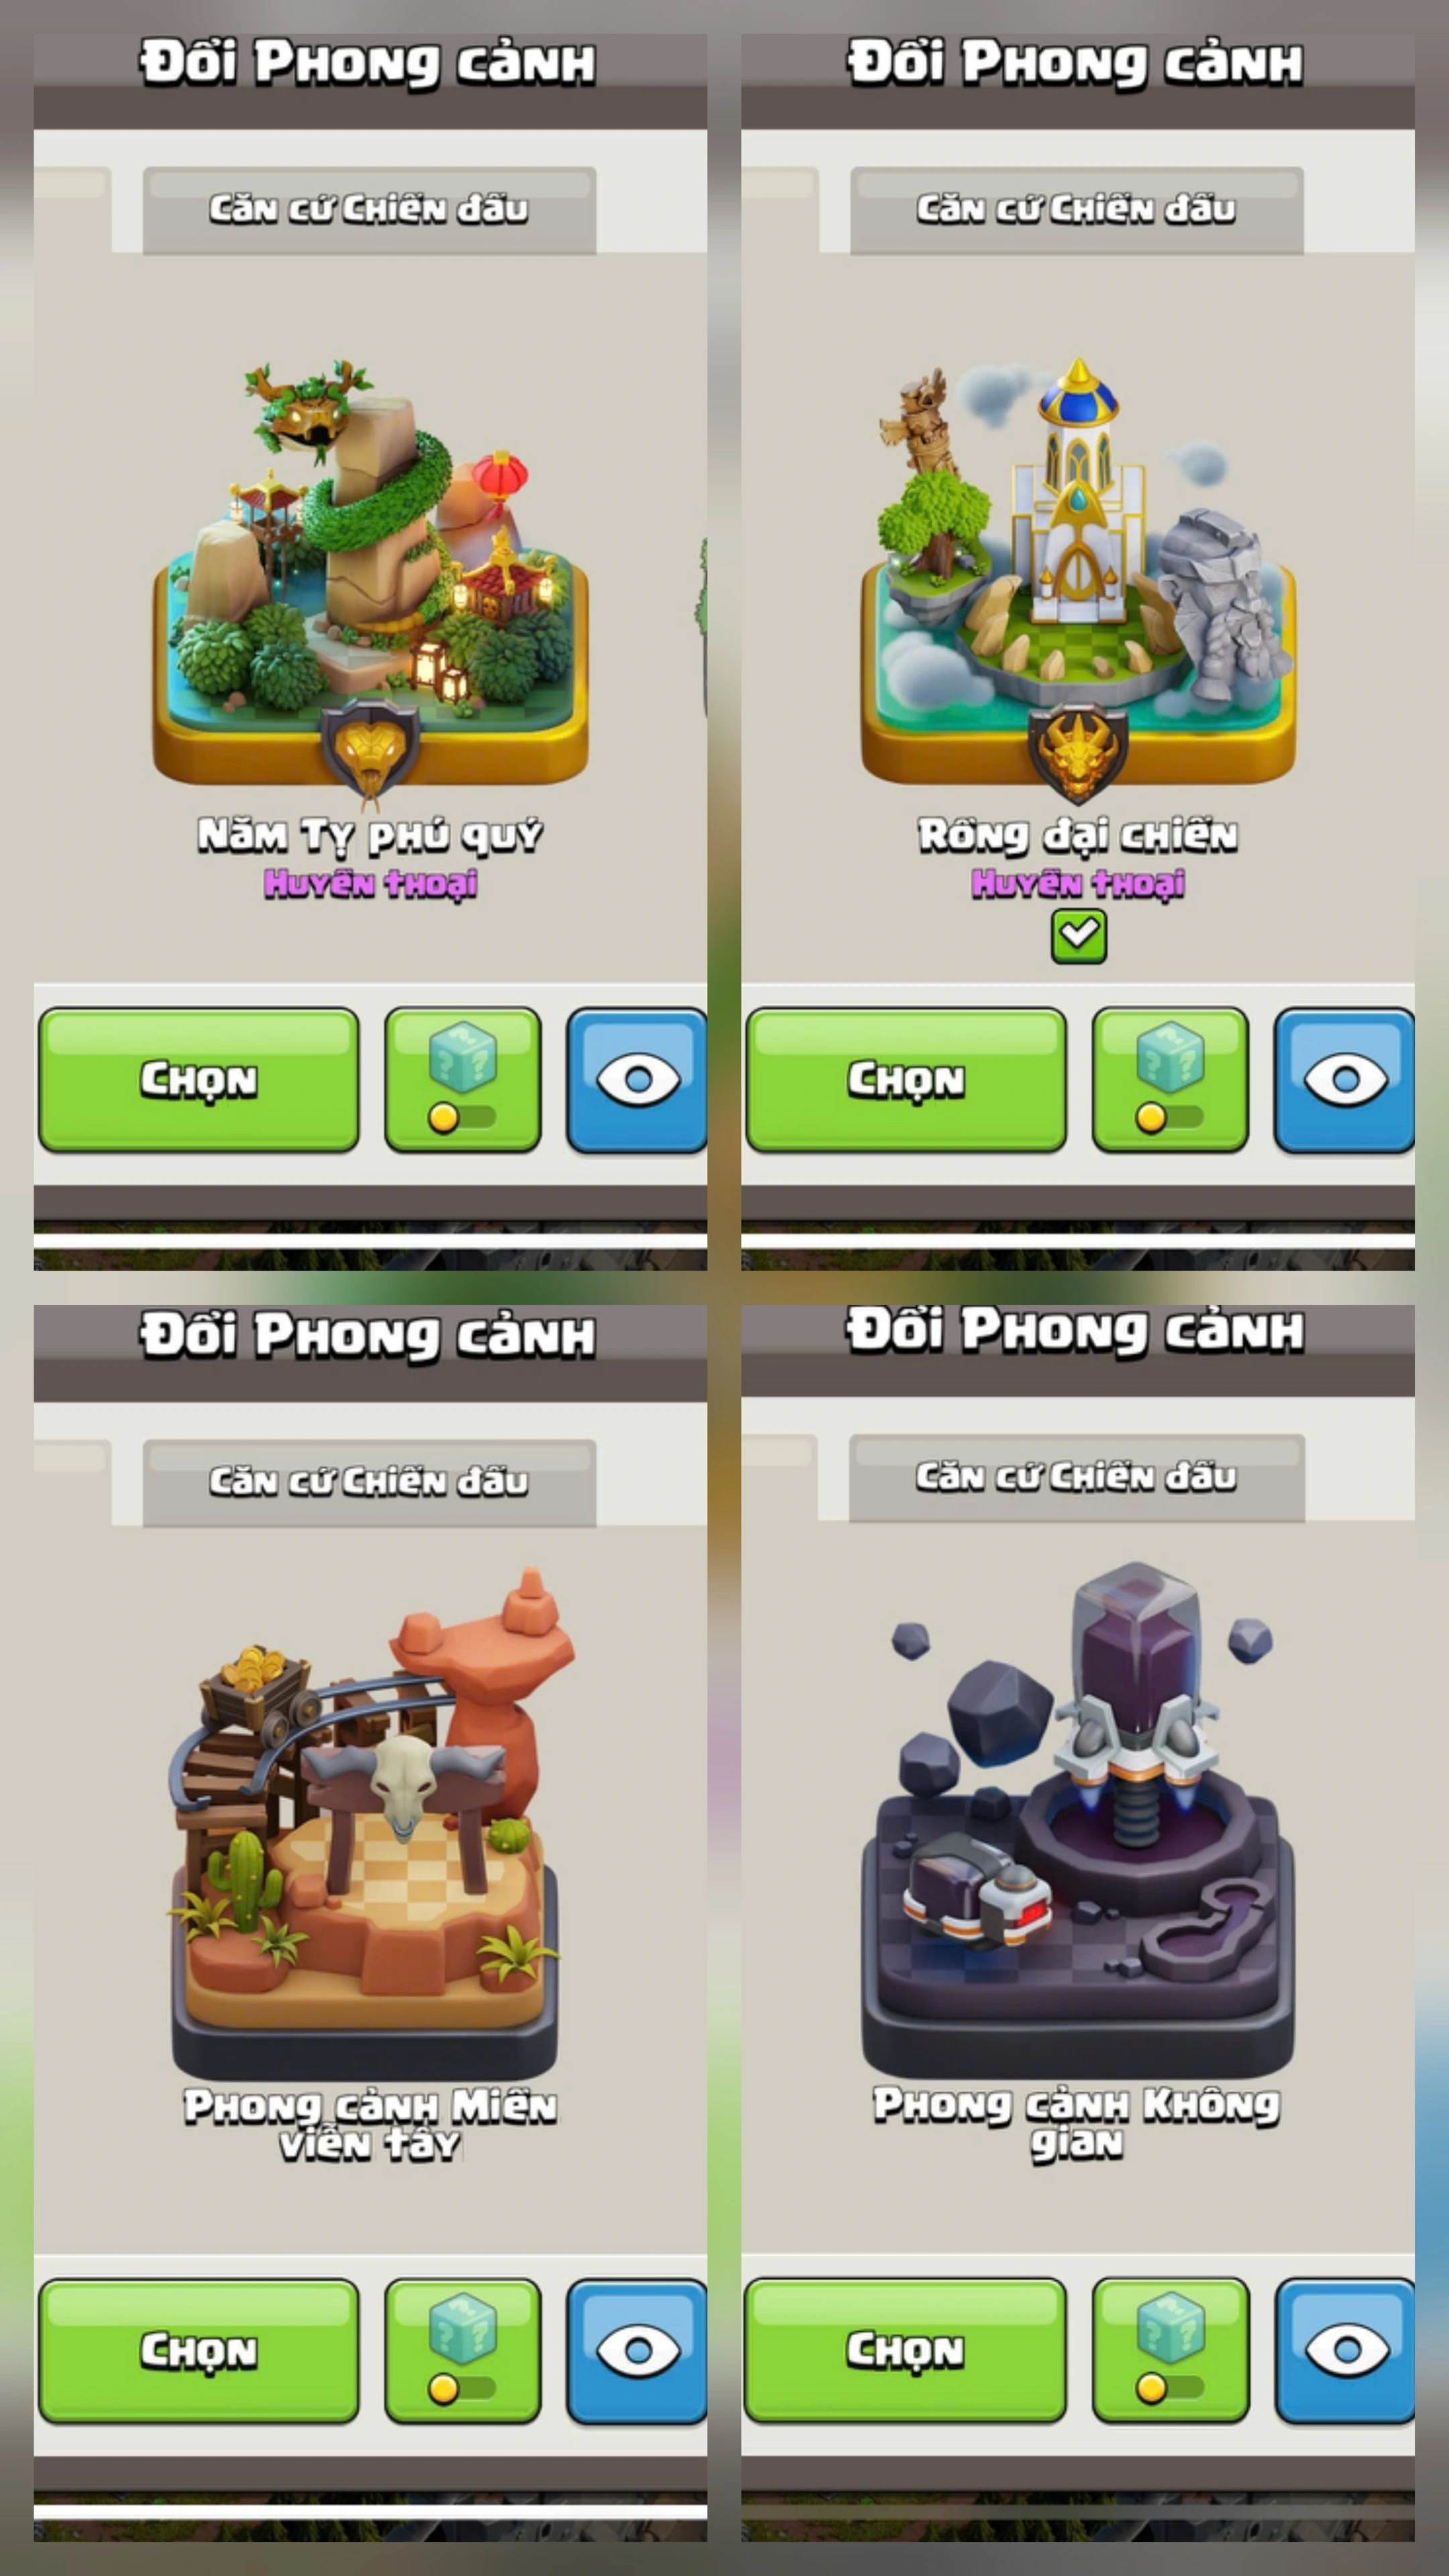This screenshot has height=2576, width=1449.
Task: Preview Rồng đại chiến scenery with eye icon
Action: (1344, 1080)
